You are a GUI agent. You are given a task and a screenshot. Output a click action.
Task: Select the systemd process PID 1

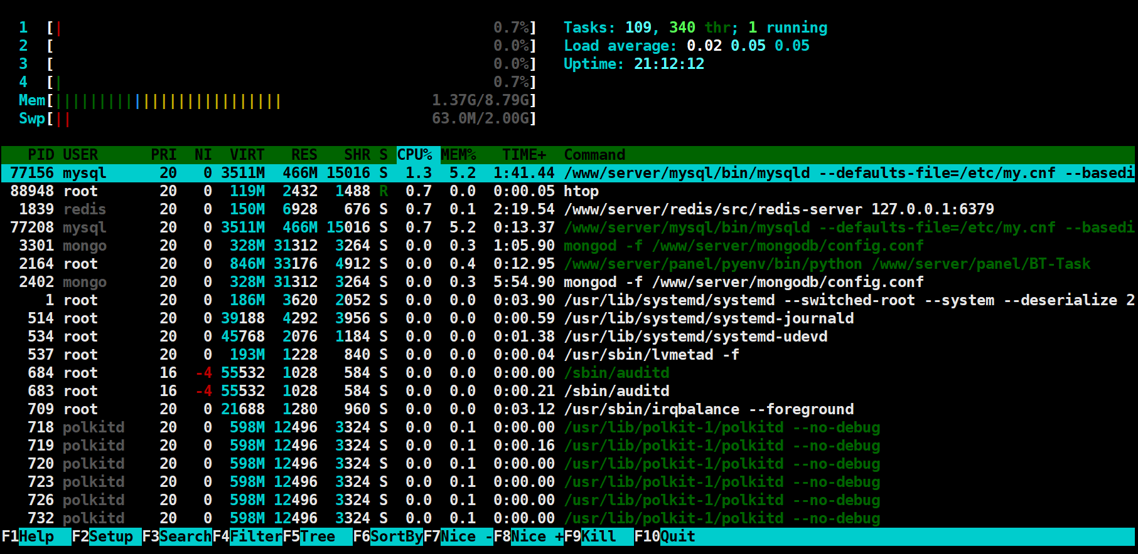568,300
